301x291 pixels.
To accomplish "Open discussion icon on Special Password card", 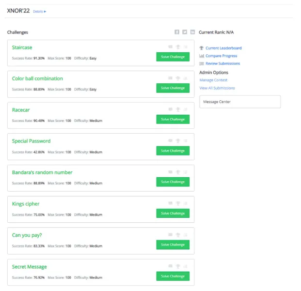I will 170,141.
